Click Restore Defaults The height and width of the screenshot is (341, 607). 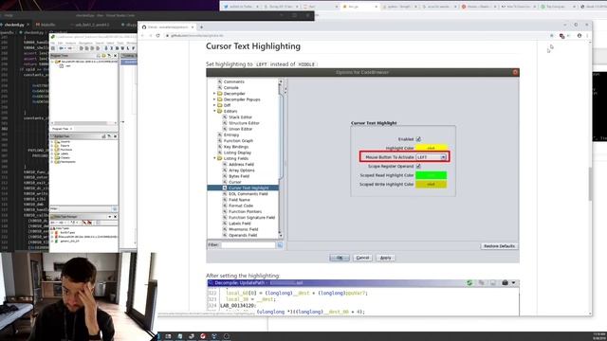[500, 246]
